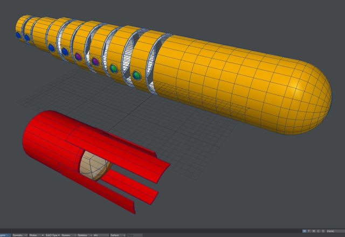Click the green gem nearest the long capsule
345x237 pixels.
coord(137,74)
